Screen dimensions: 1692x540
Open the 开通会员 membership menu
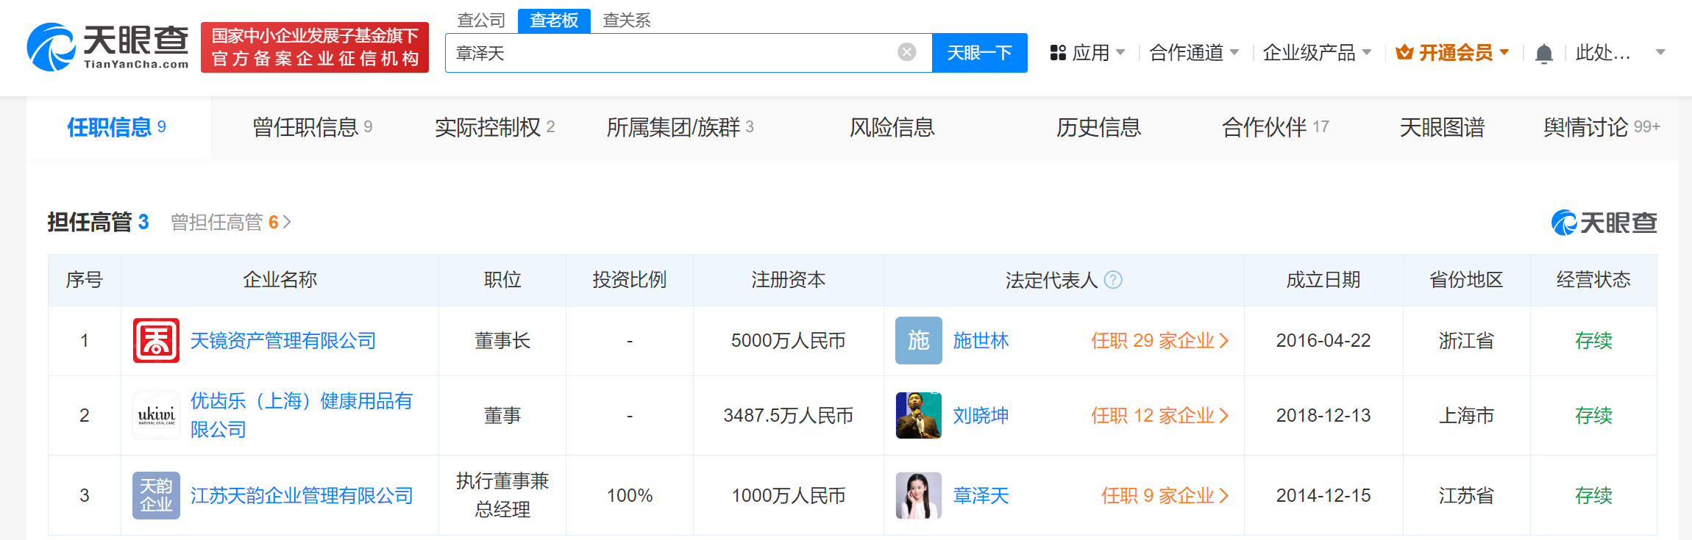(1453, 53)
